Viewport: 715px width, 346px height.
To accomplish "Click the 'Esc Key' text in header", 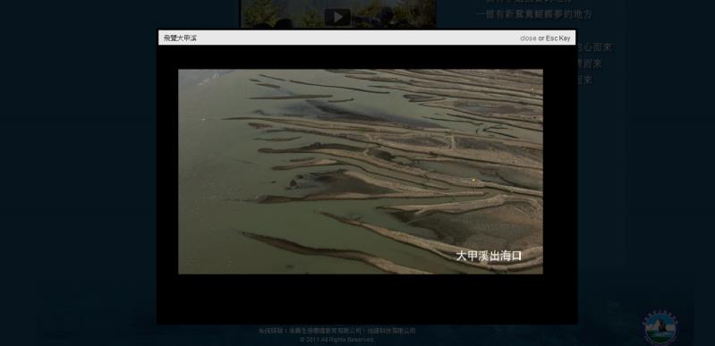I will [558, 38].
